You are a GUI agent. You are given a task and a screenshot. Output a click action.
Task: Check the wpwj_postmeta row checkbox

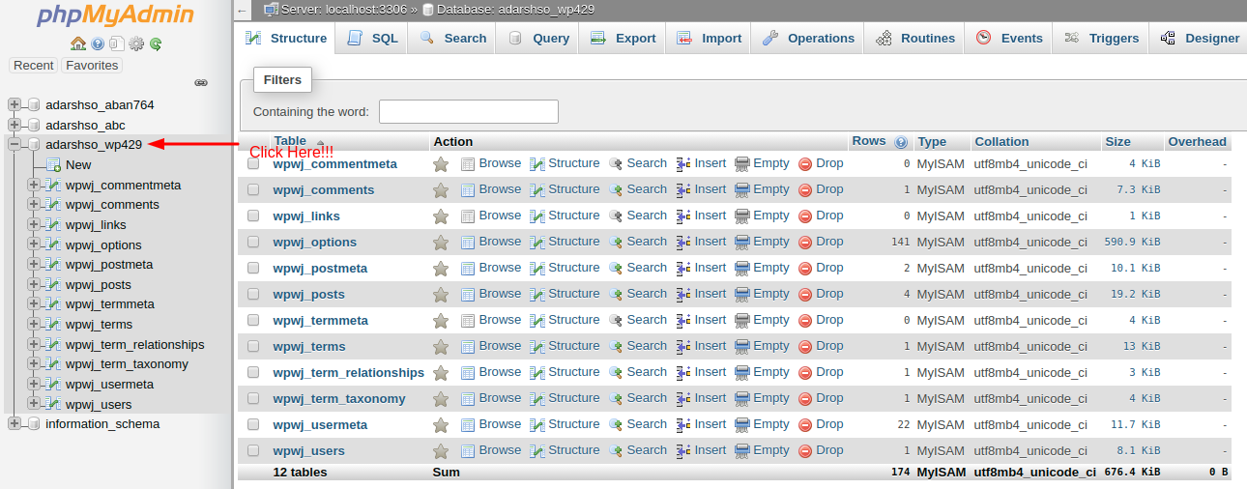point(253,269)
